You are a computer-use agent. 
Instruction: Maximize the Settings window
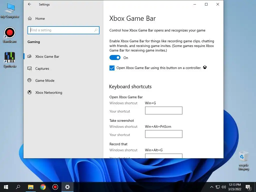pyautogui.click(x=206, y=4)
